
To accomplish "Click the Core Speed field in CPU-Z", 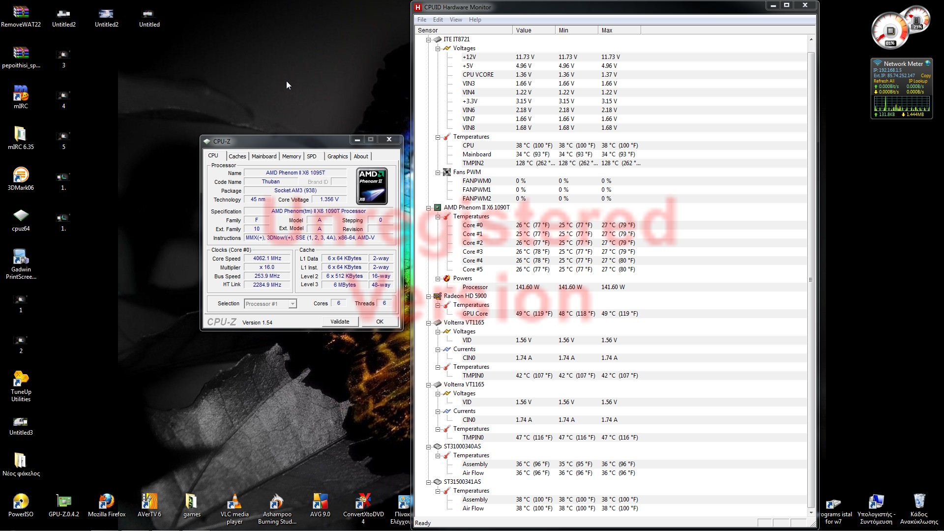I will 267,259.
